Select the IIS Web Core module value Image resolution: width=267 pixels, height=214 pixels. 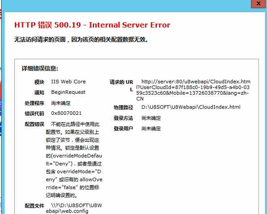tap(69, 82)
